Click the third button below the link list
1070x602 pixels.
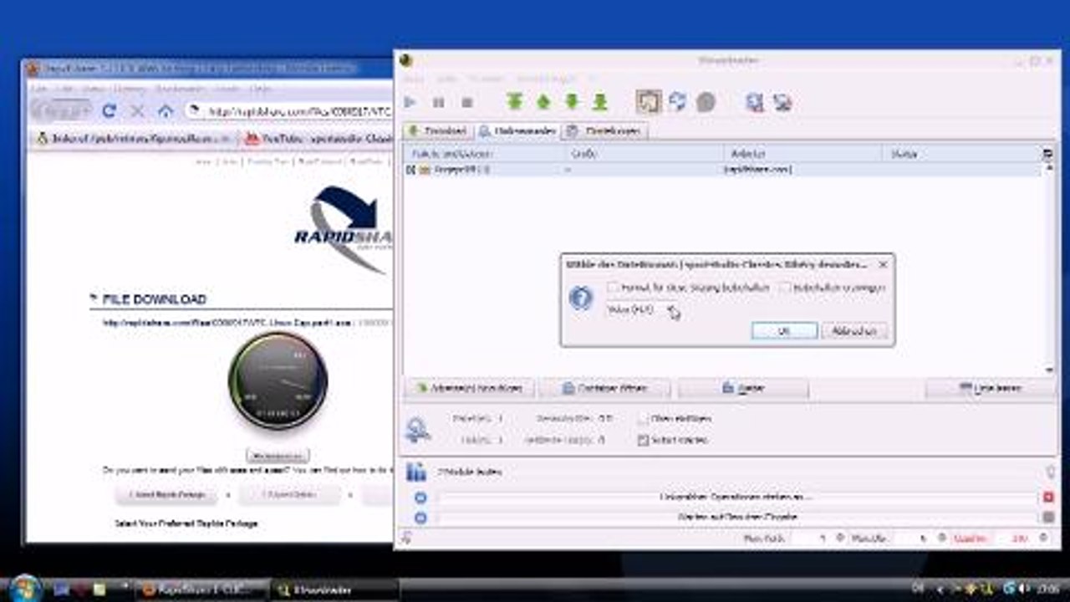pos(742,388)
